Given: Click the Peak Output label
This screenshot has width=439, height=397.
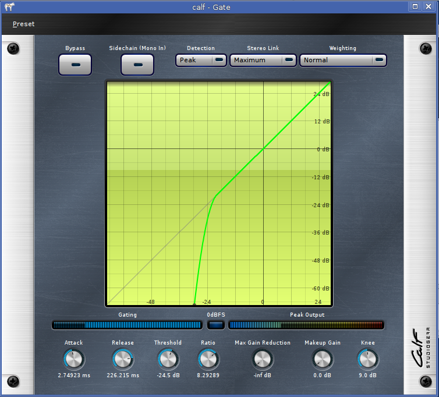Looking at the screenshot, I should click(x=307, y=315).
